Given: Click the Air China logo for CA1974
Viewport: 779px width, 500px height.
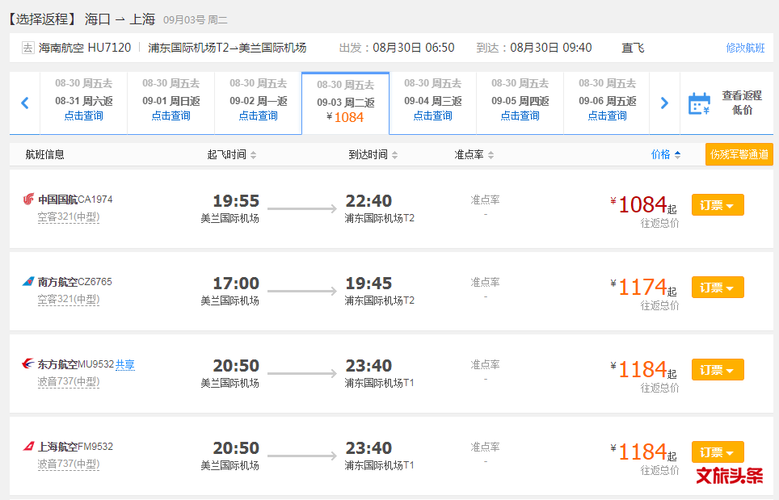Looking at the screenshot, I should point(28,199).
